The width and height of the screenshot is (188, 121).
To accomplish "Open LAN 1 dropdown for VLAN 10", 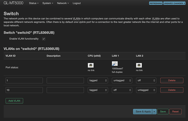I will pyautogui.click(x=122, y=90).
